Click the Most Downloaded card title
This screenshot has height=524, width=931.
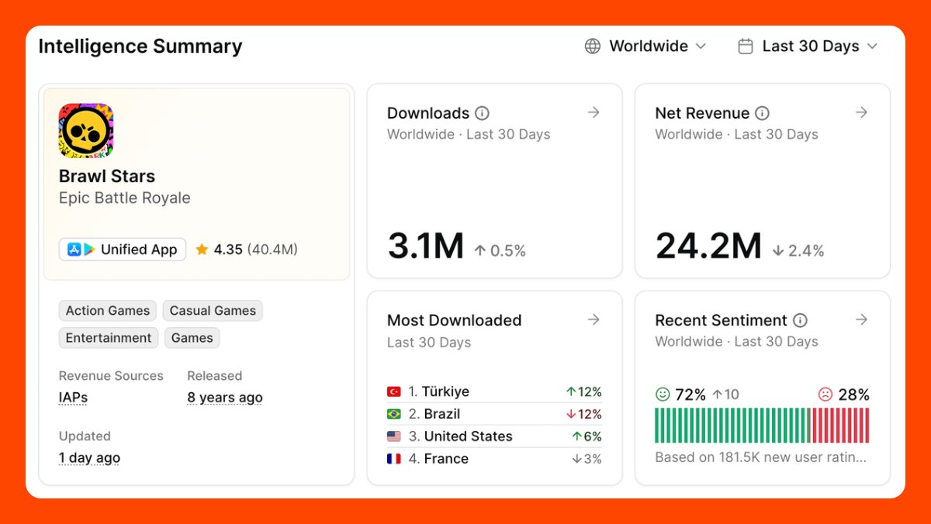pyautogui.click(x=454, y=320)
